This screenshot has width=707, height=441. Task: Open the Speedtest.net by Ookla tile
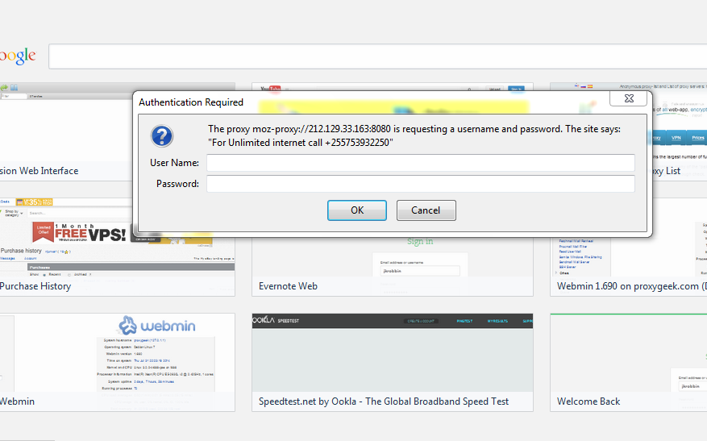click(x=393, y=362)
